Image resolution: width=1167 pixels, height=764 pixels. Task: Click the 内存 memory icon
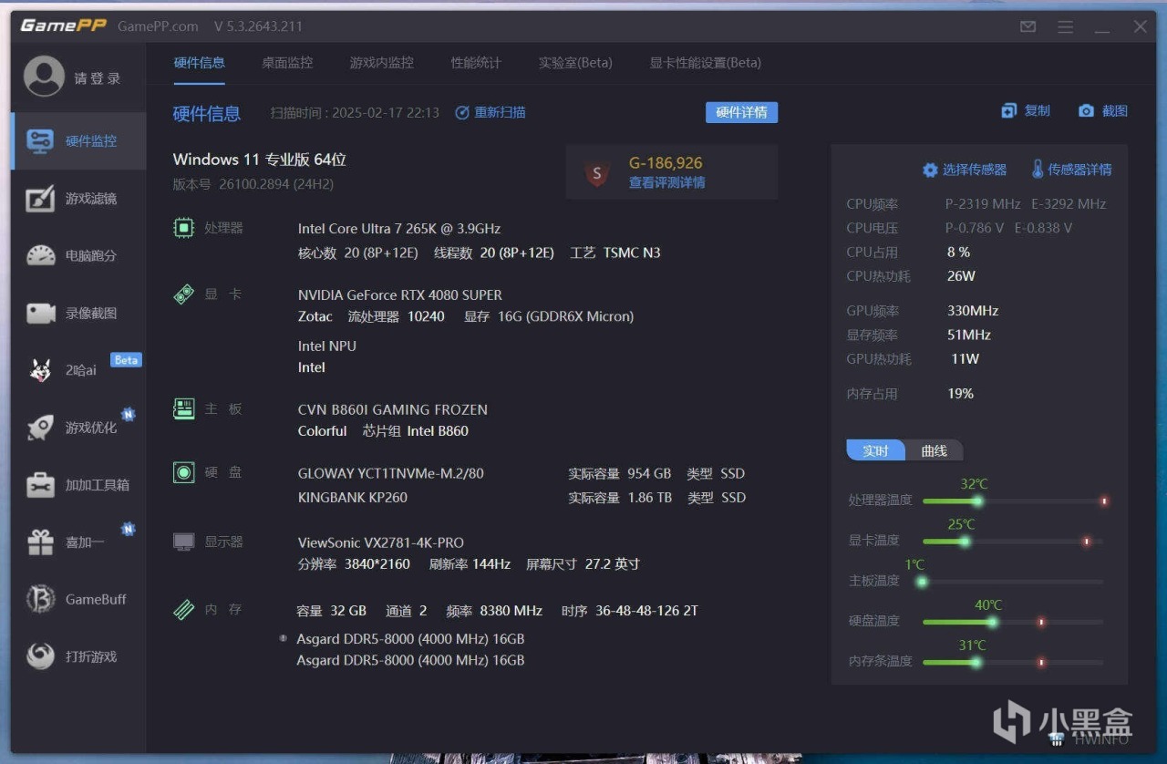(184, 609)
